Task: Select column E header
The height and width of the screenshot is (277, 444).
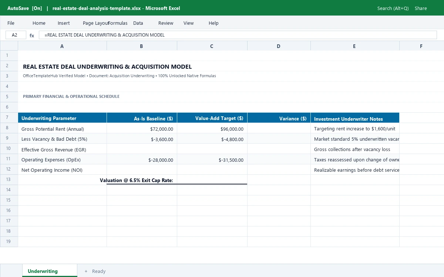Action: click(x=355, y=46)
